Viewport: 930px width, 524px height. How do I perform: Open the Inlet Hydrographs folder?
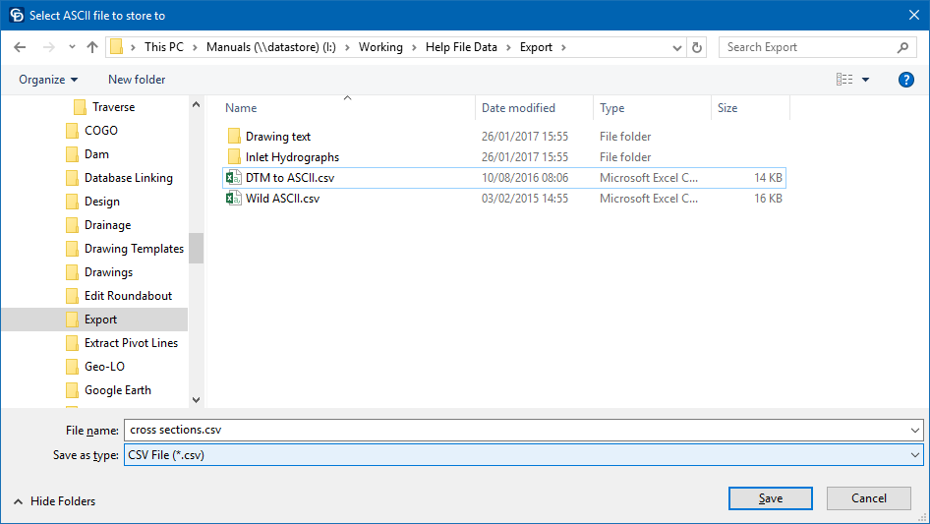coord(292,157)
